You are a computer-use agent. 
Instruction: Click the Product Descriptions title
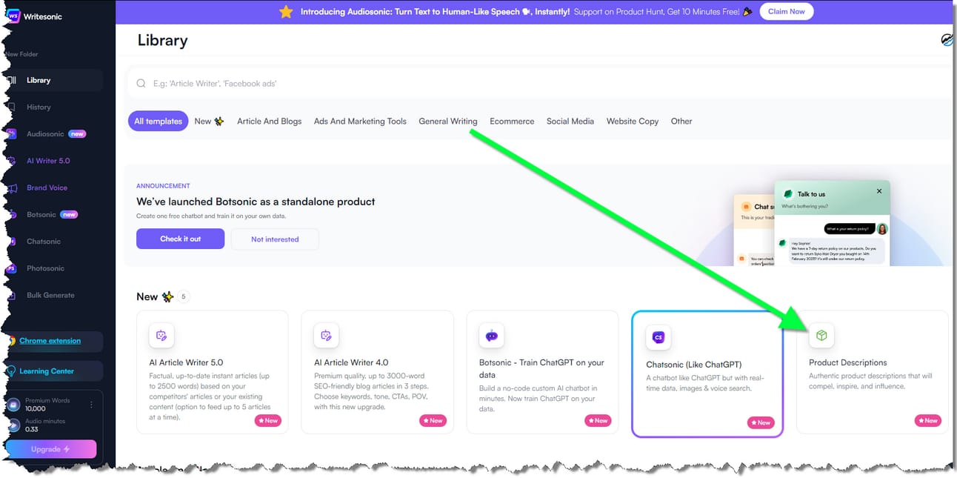point(847,362)
